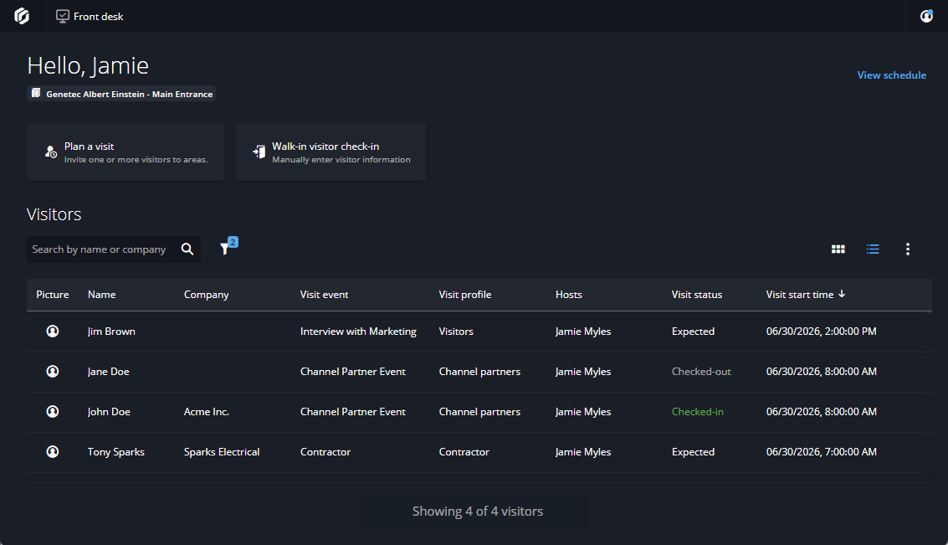Click Interview with Marketing event cell

[x=358, y=332]
